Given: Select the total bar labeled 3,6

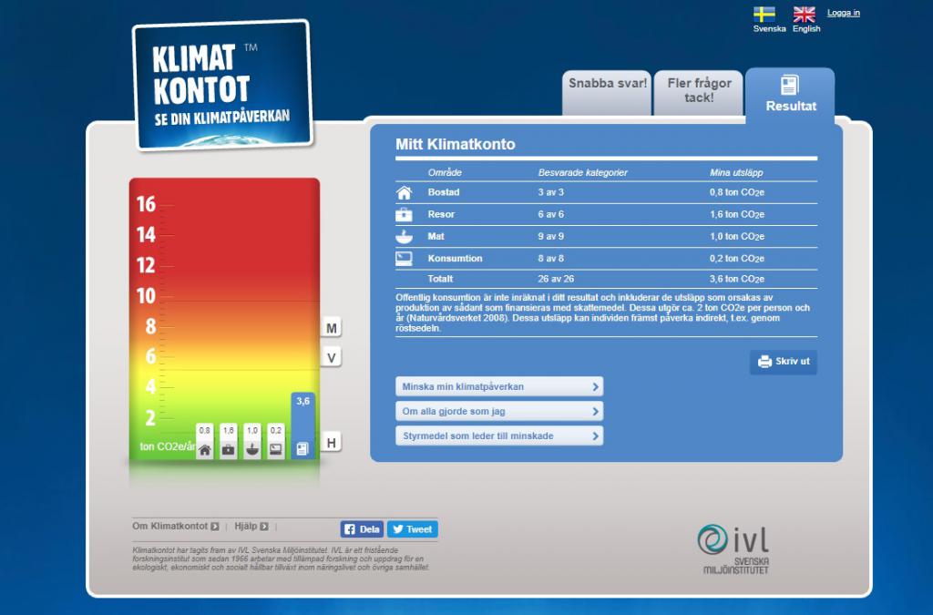Looking at the screenshot, I should coord(302,425).
